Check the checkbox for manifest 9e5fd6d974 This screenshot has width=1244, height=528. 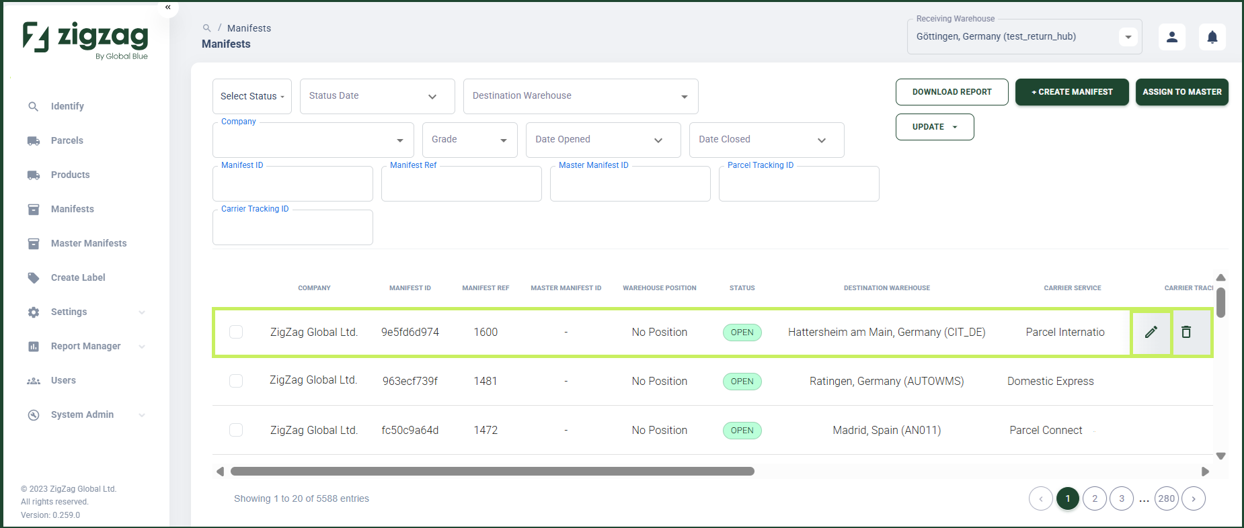click(x=236, y=332)
